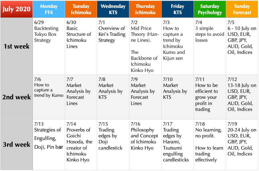This screenshot has width=259, height=171.
Task: Open 7/15 Trading edges by Doji candlestick
Action: [113, 144]
